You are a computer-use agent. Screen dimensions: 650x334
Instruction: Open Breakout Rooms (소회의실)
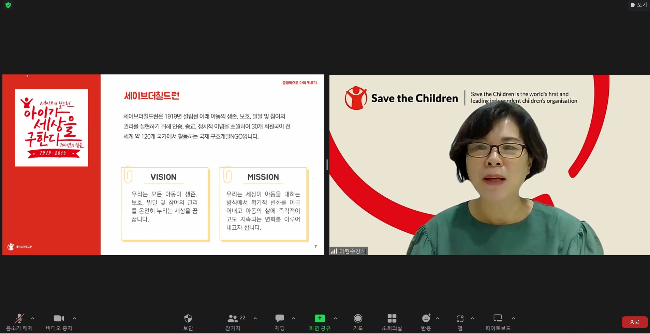[392, 322]
